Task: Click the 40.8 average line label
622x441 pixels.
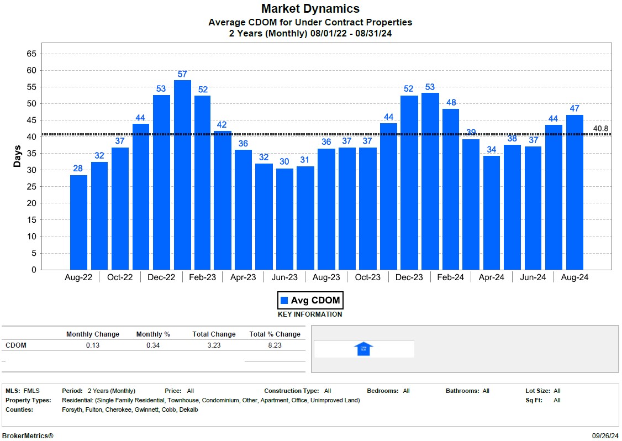Action: pyautogui.click(x=600, y=129)
